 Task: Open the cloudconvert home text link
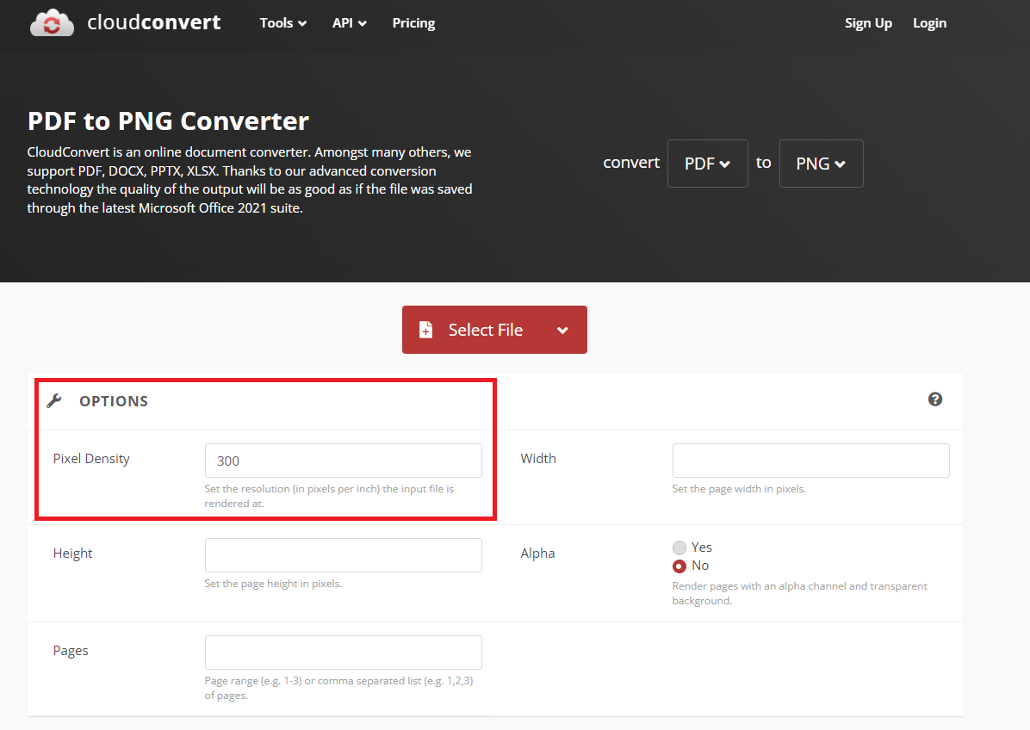[153, 22]
